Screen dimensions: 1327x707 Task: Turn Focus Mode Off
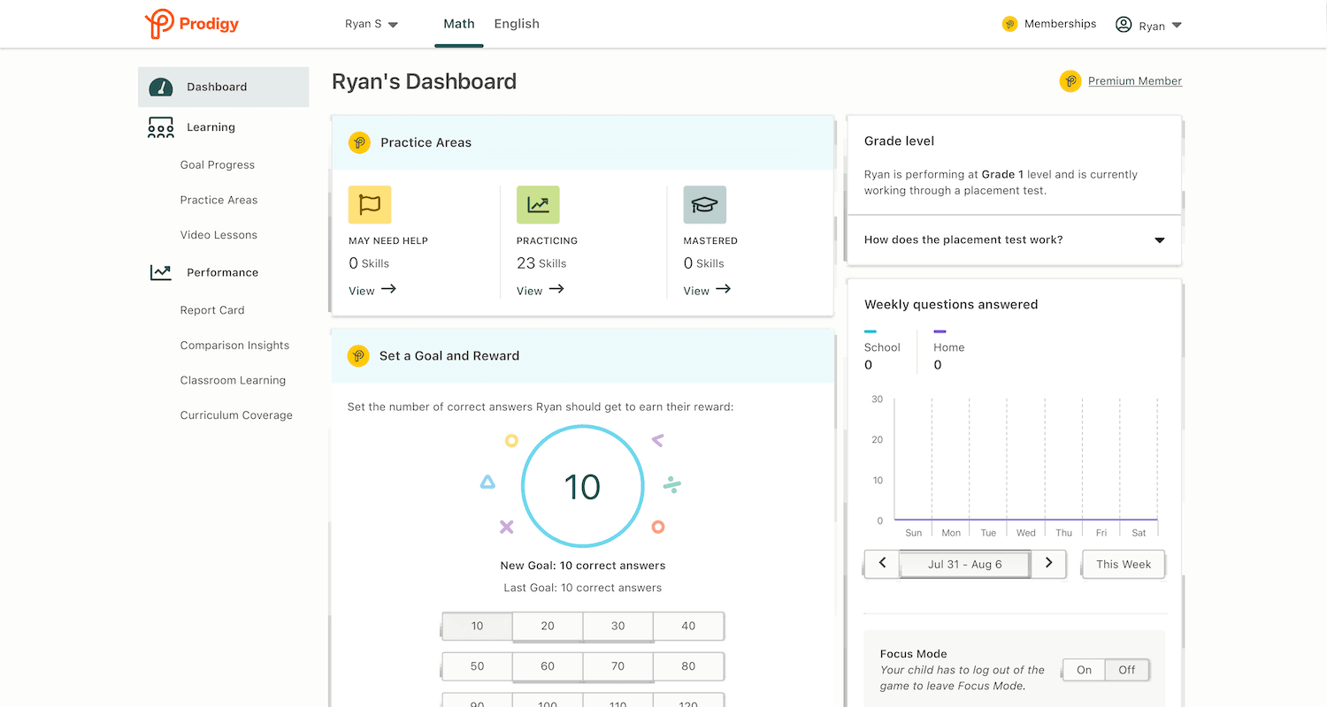point(1126,670)
